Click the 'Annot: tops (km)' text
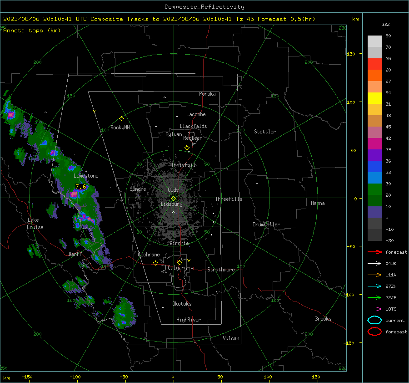 coord(32,31)
